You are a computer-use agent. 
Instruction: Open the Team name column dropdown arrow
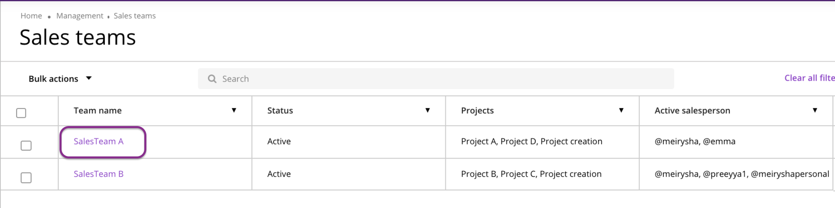point(234,110)
